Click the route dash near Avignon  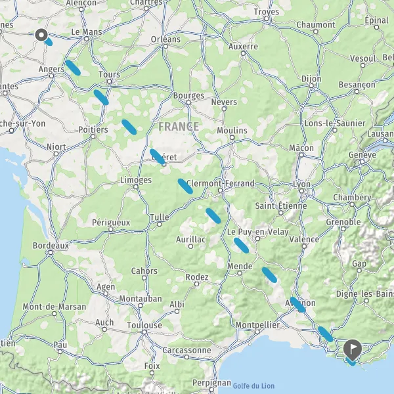pyautogui.click(x=297, y=305)
